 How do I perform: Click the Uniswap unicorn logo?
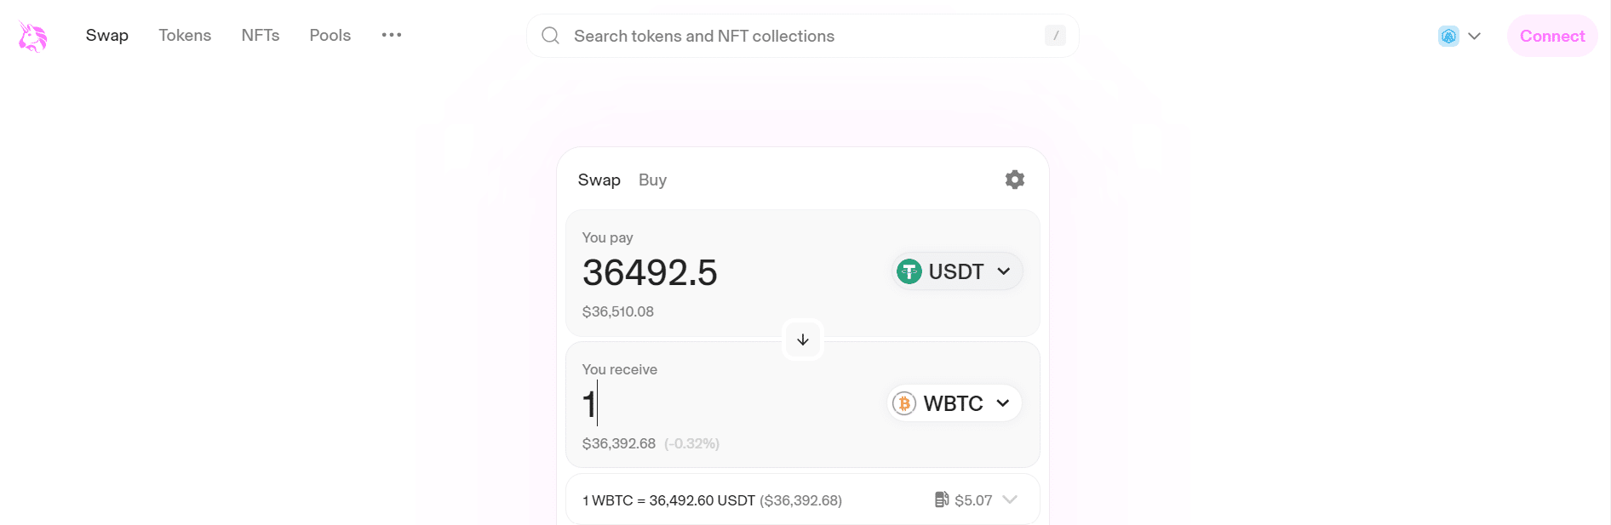pos(32,37)
